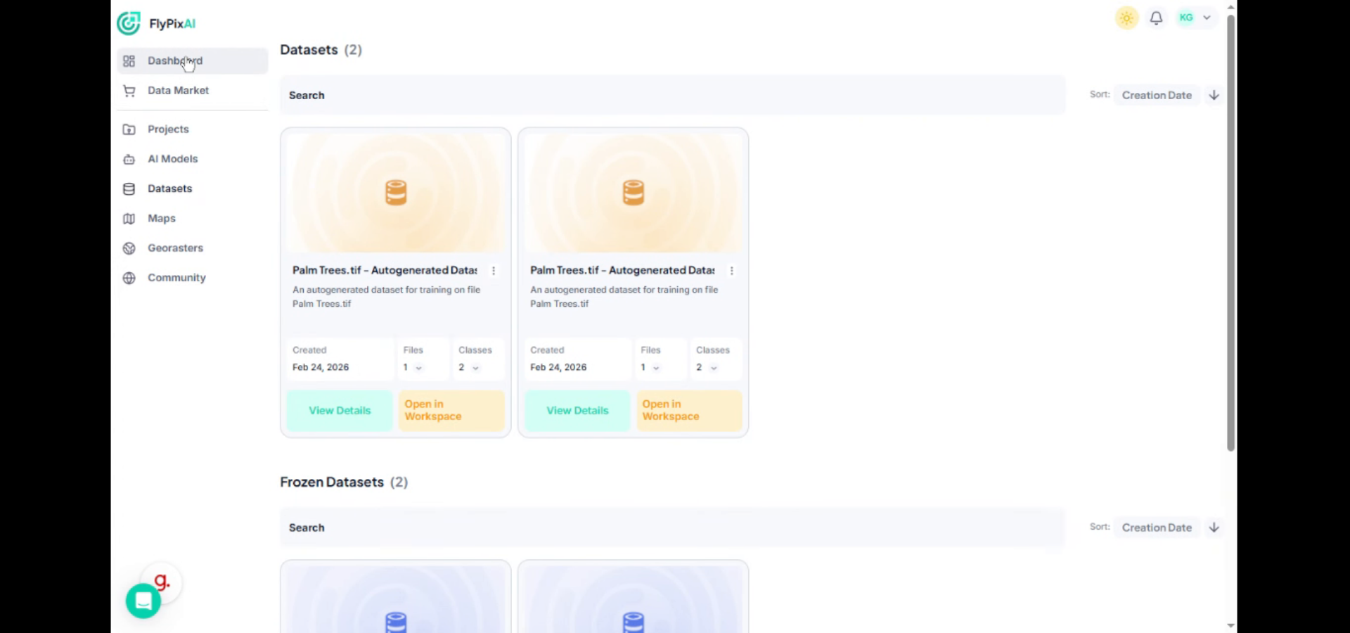Image resolution: width=1350 pixels, height=633 pixels.
Task: Toggle light theme with sun icon
Action: pos(1127,18)
